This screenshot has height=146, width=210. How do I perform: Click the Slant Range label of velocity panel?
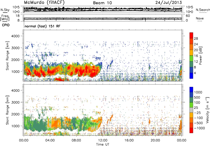click(7, 110)
